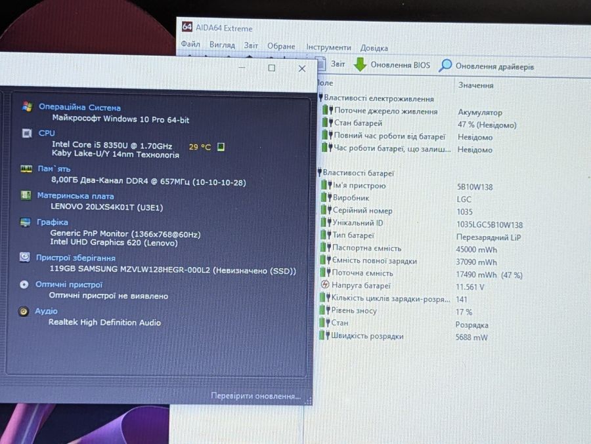Open the Інструменти menu in AIDA64

(x=328, y=47)
